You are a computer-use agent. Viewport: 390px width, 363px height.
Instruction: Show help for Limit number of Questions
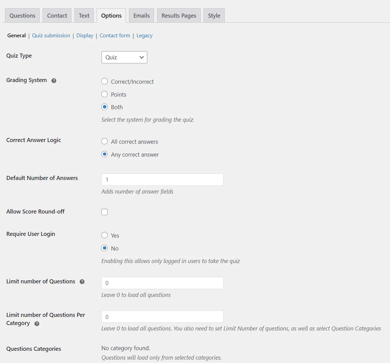tap(82, 282)
